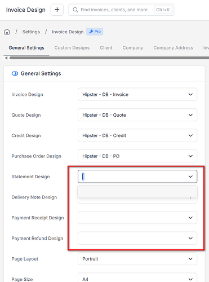Click the horizontal tab scrollbar

(x=109, y=58)
